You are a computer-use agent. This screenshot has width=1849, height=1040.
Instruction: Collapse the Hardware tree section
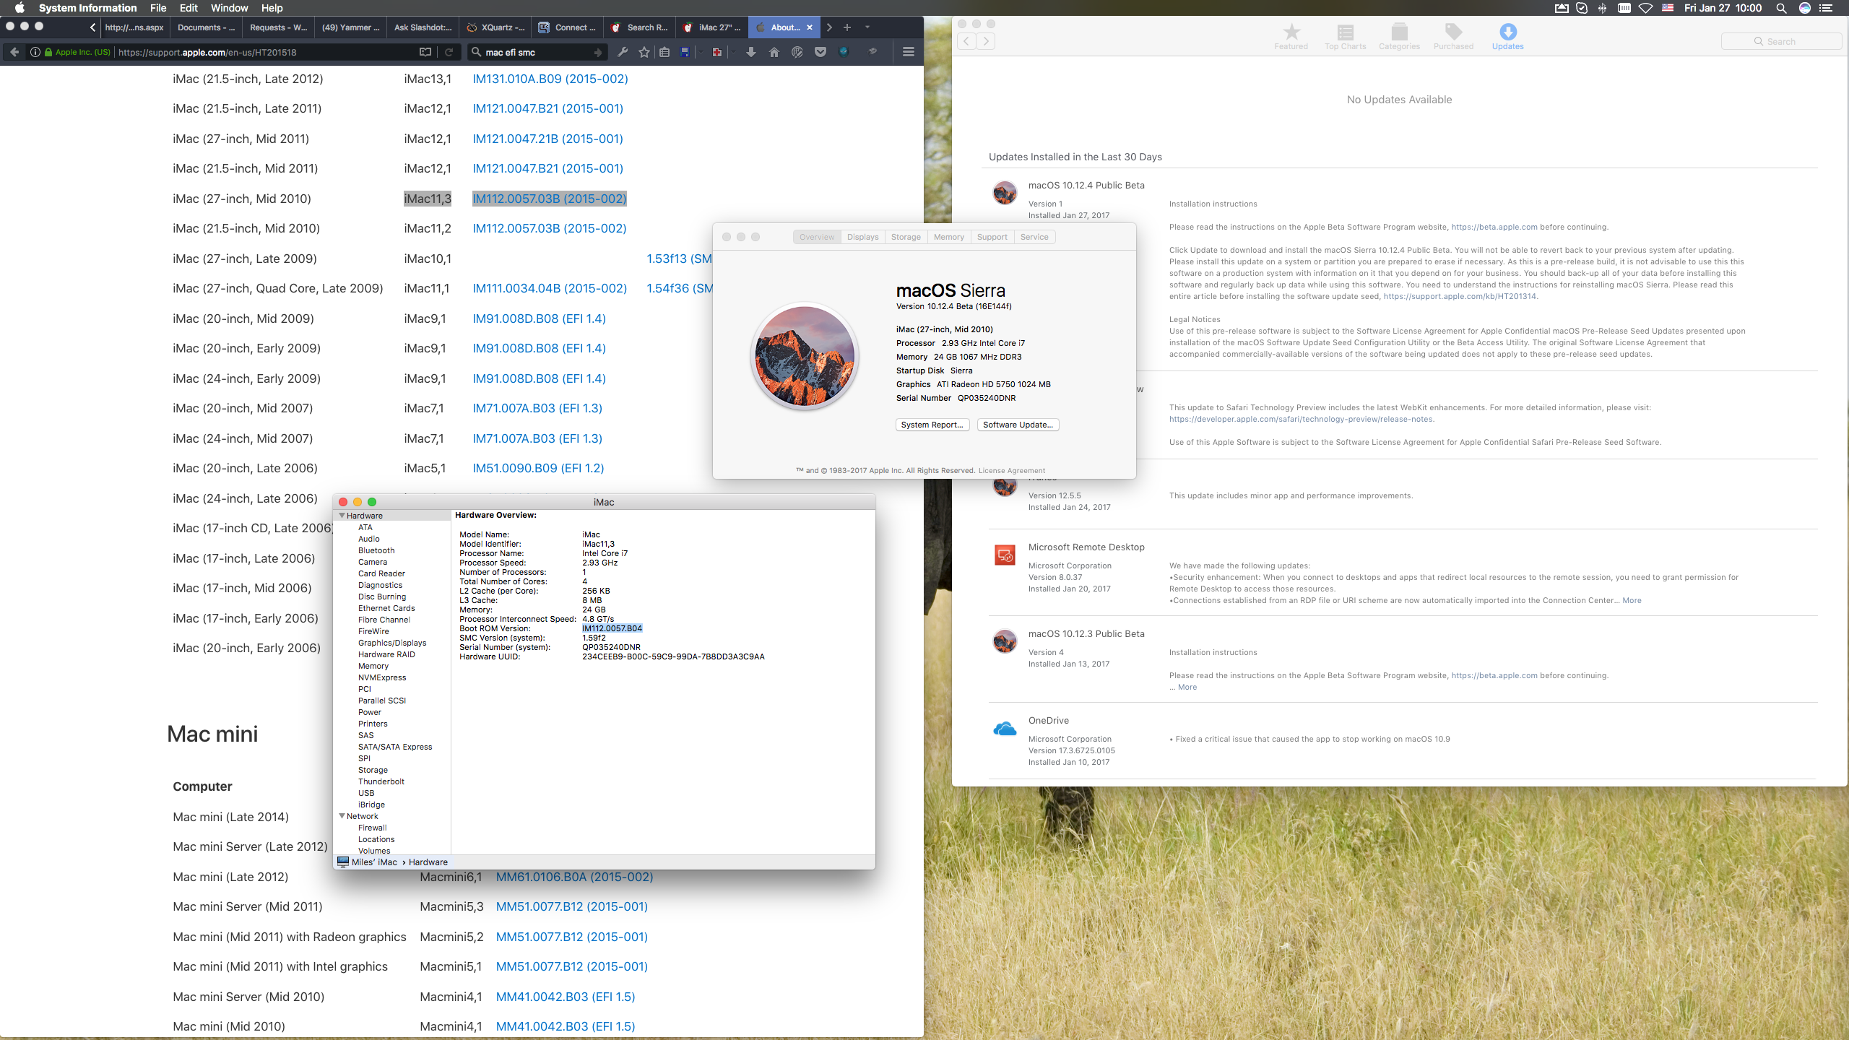pos(342,516)
